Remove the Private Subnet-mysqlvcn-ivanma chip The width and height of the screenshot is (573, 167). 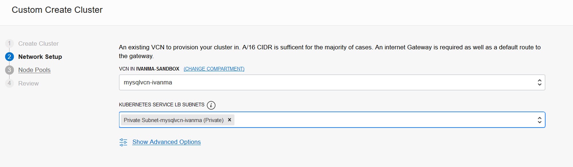(229, 120)
